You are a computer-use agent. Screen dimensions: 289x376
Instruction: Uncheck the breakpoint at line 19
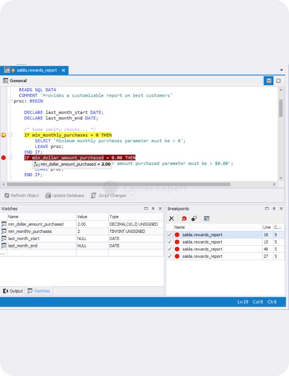point(170,235)
